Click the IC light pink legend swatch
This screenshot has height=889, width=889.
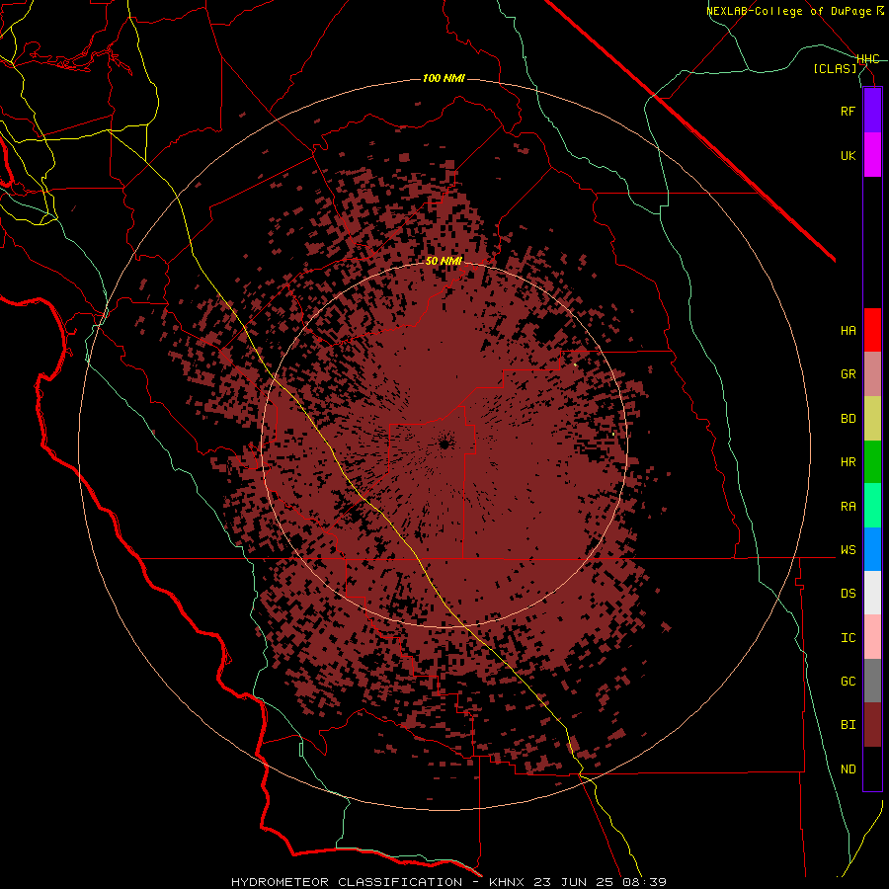point(872,637)
